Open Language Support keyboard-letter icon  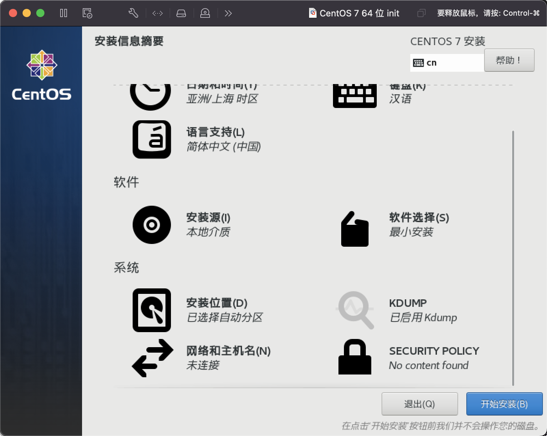pos(151,139)
